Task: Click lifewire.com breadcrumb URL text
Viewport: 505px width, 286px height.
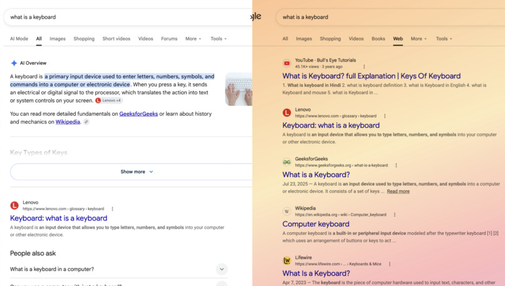Action: coord(338,264)
